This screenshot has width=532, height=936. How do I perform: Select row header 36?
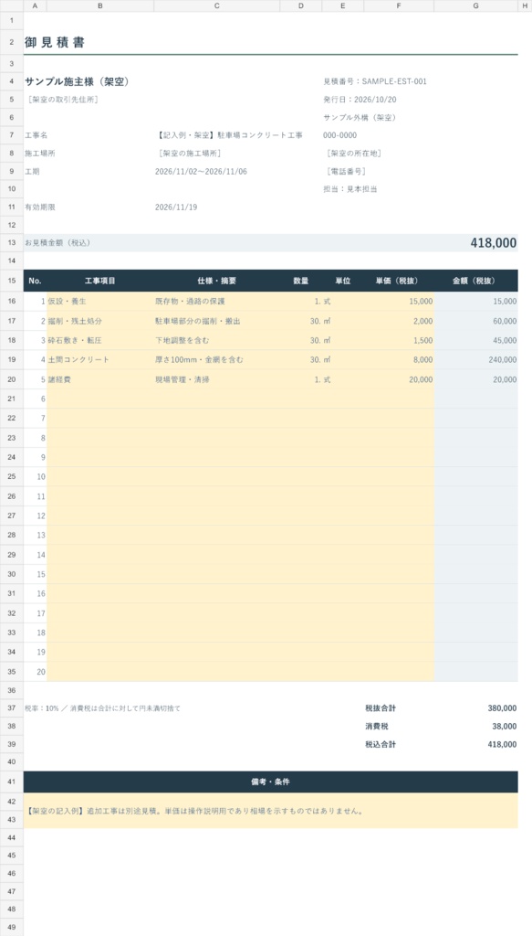click(12, 690)
